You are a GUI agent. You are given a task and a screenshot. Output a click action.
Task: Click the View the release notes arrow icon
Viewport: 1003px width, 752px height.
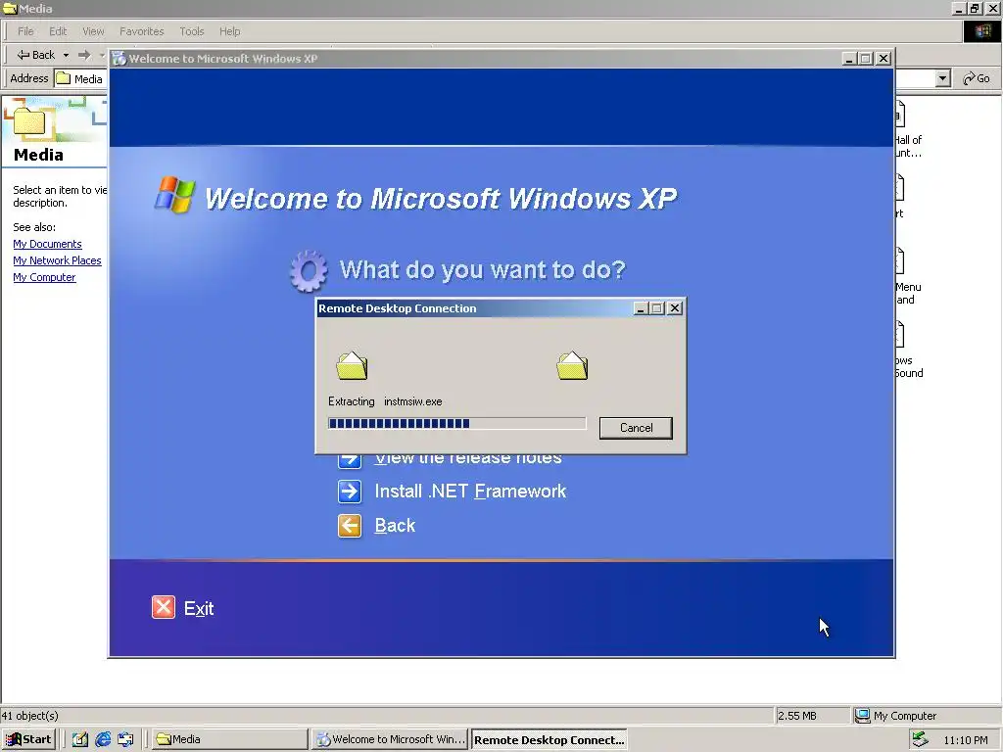[x=350, y=460]
